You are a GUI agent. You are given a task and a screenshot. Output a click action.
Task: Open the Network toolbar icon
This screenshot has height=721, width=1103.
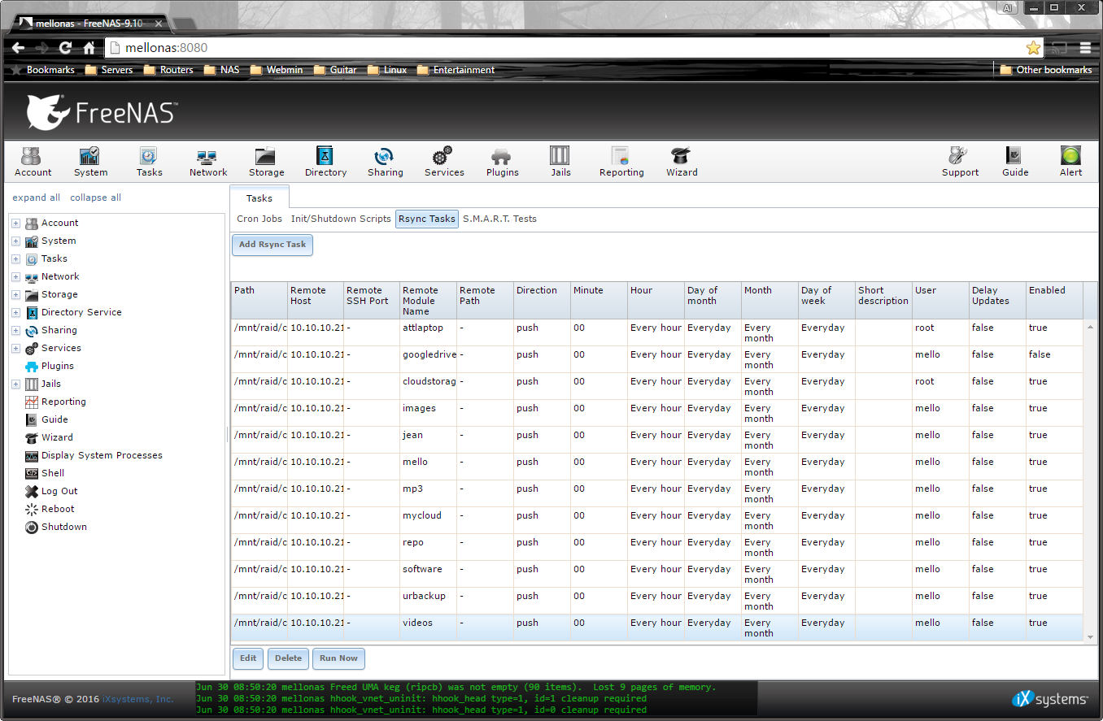click(208, 161)
